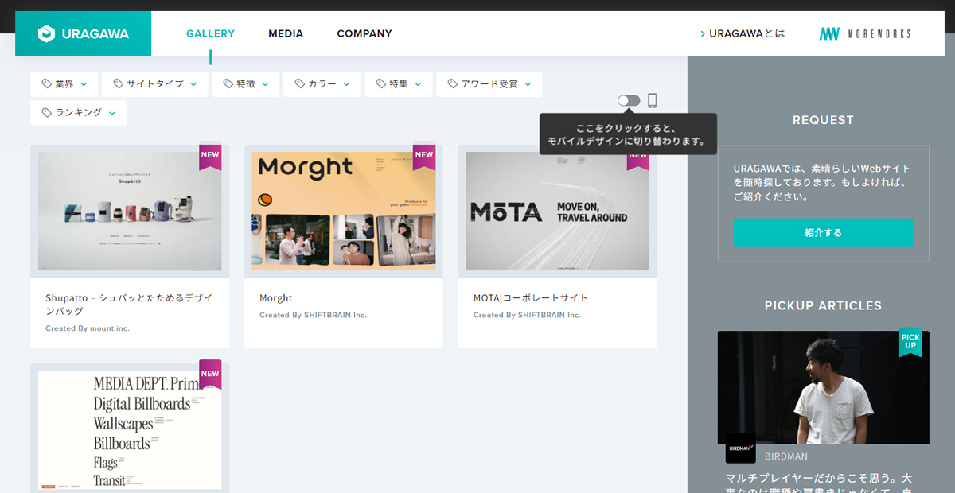This screenshot has width=955, height=493.
Task: Open the カラー filter dropdown
Action: 322,84
